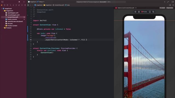This screenshot has width=175, height=98.
Task: Click body symbol in jump bar
Action: [x=68, y=5]
